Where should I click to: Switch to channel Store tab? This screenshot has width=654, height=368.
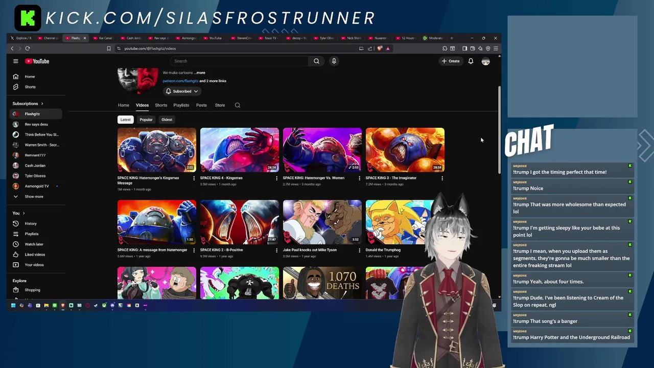220,105
